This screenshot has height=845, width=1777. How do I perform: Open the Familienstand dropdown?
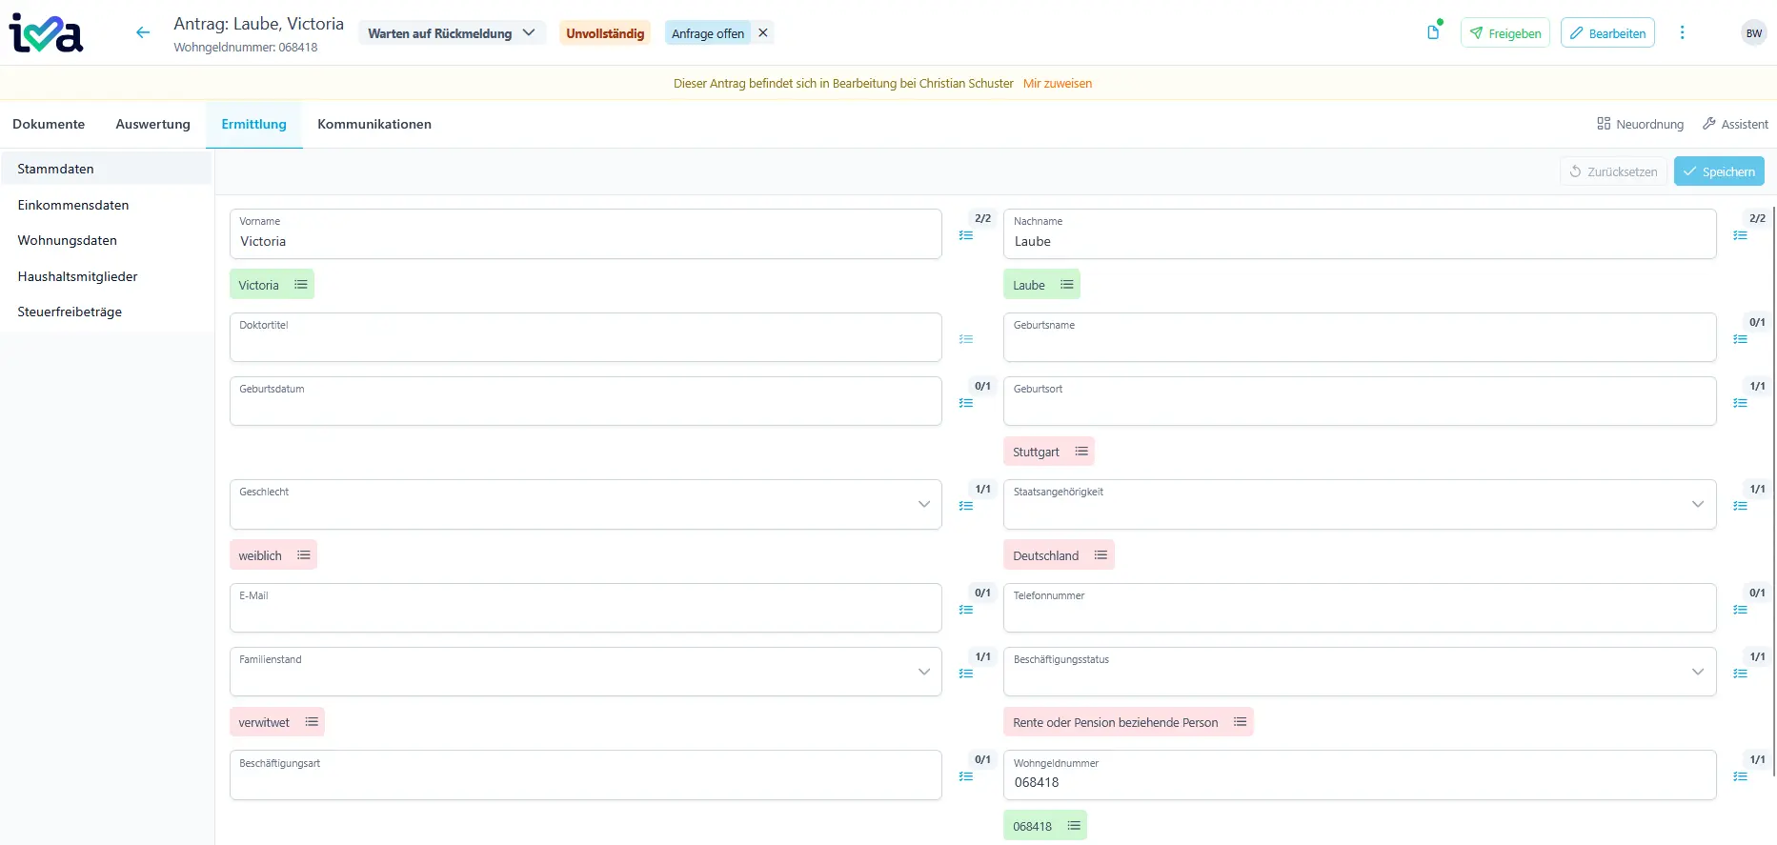pyautogui.click(x=585, y=673)
